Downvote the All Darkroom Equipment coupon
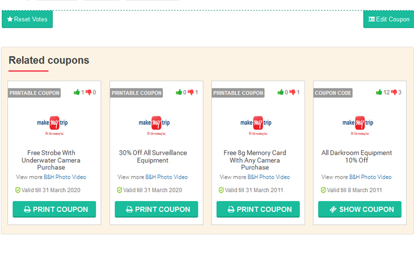The image size is (414, 255). pos(394,92)
